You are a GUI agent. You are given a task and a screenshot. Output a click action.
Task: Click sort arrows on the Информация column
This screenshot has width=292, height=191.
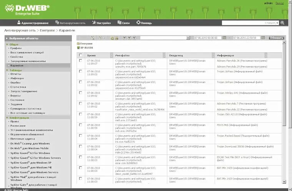click(x=266, y=55)
